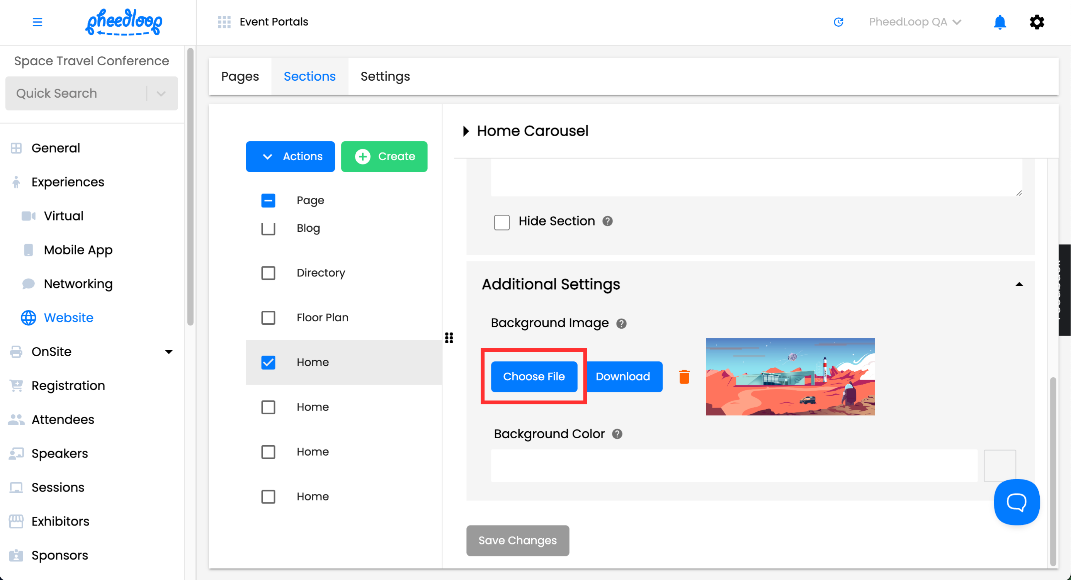The height and width of the screenshot is (580, 1071).
Task: Grab the six-dot panel resize handle
Action: pos(449,338)
